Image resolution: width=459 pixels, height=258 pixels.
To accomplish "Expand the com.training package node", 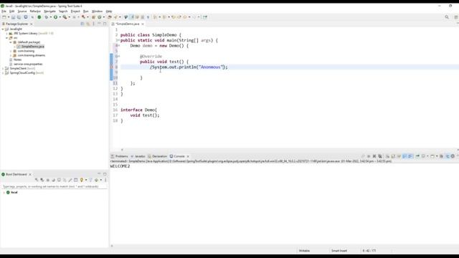I will pos(11,51).
